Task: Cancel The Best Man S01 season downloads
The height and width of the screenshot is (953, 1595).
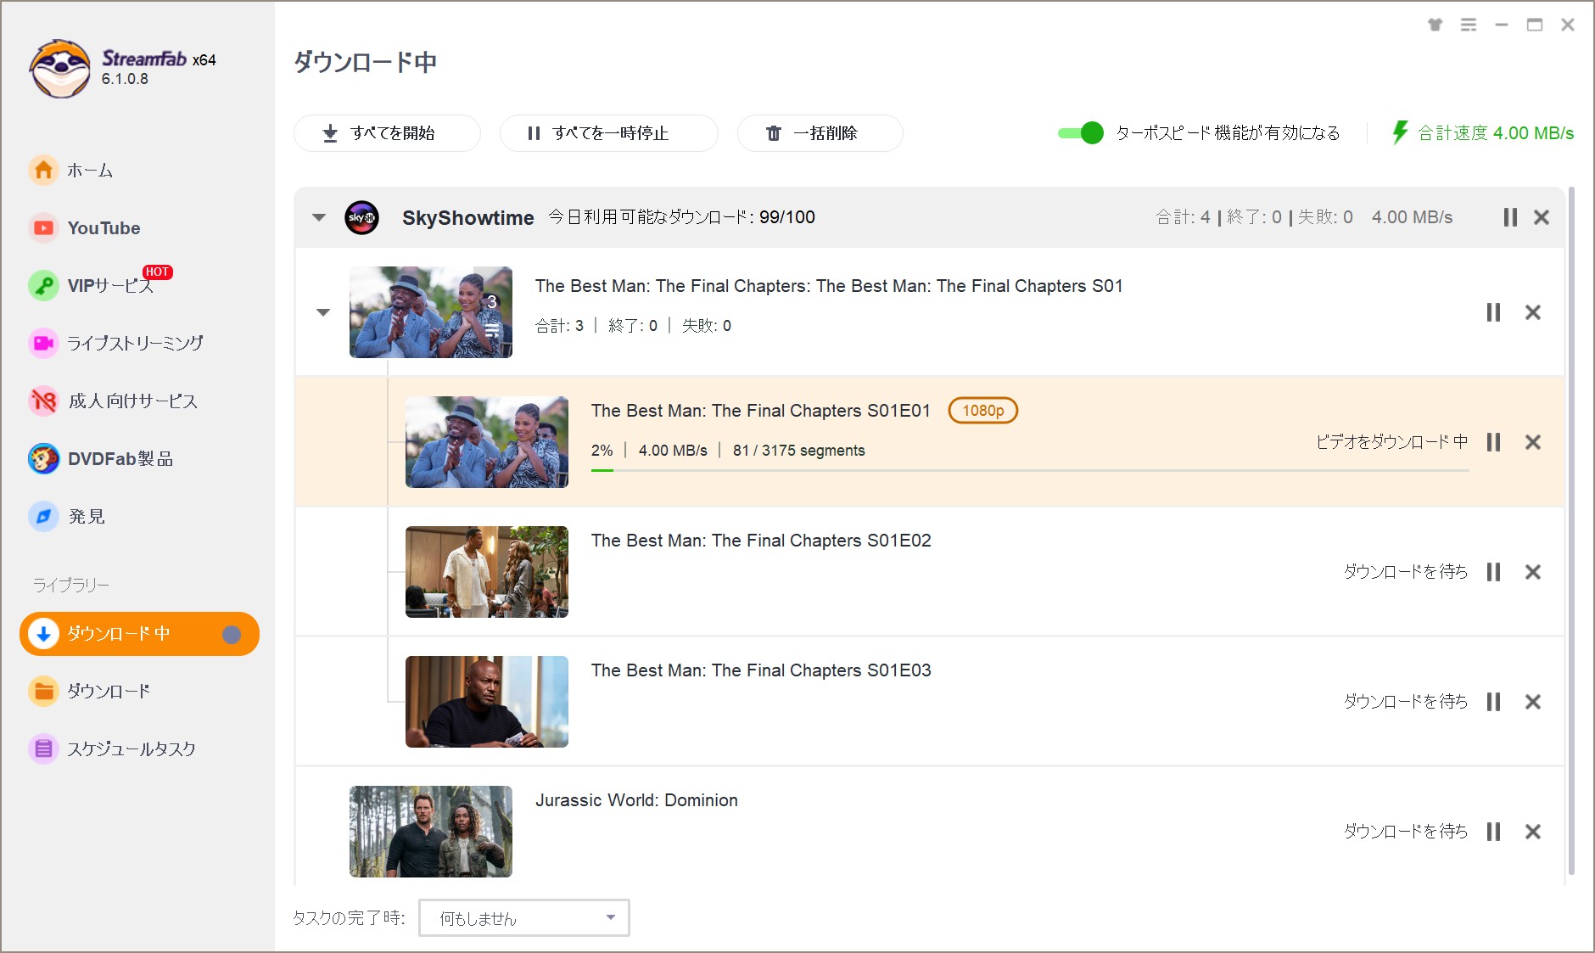Action: click(1533, 312)
